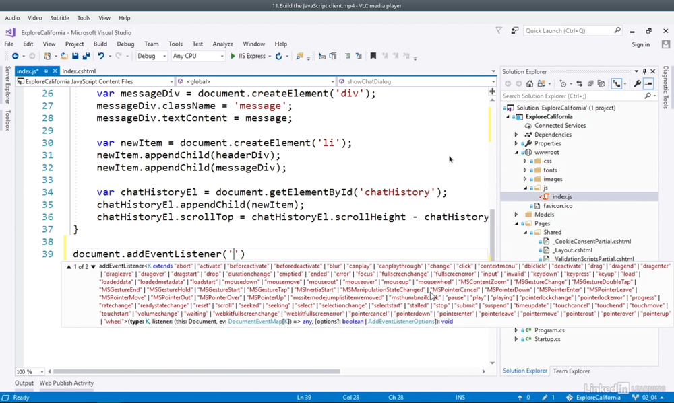Image resolution: width=674 pixels, height=403 pixels.
Task: Click the Save All toolbar icon
Action: (86, 57)
